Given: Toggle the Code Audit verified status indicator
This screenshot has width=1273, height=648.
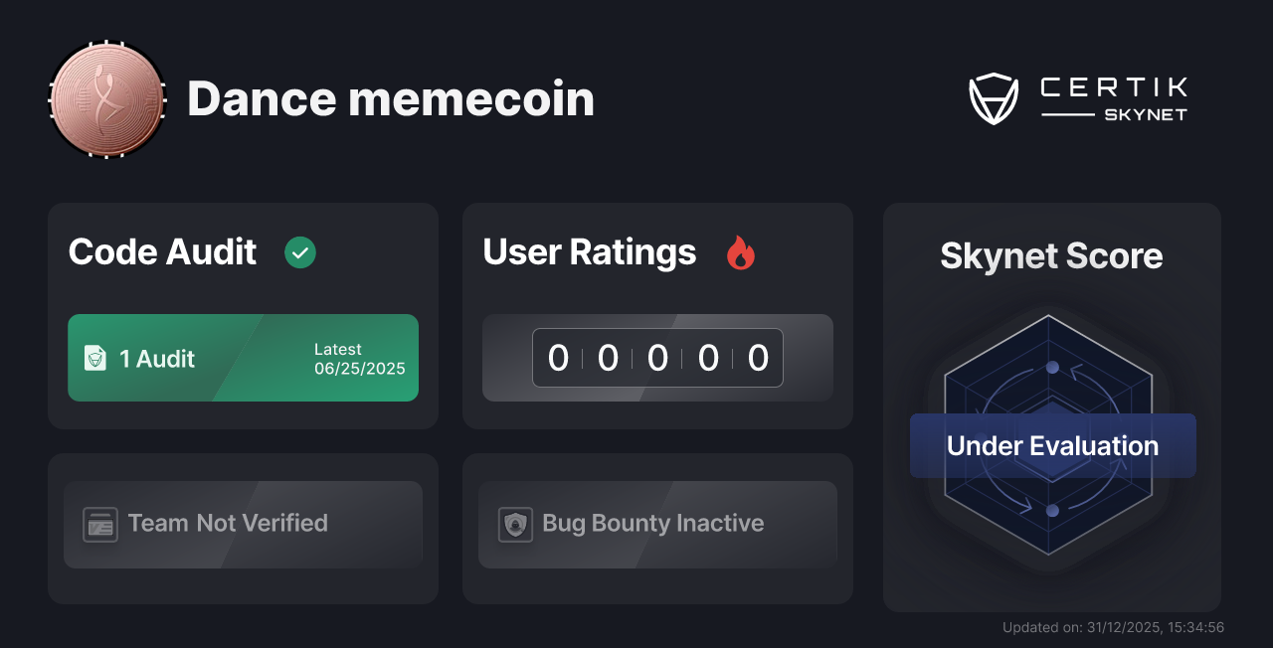Looking at the screenshot, I should [x=300, y=252].
